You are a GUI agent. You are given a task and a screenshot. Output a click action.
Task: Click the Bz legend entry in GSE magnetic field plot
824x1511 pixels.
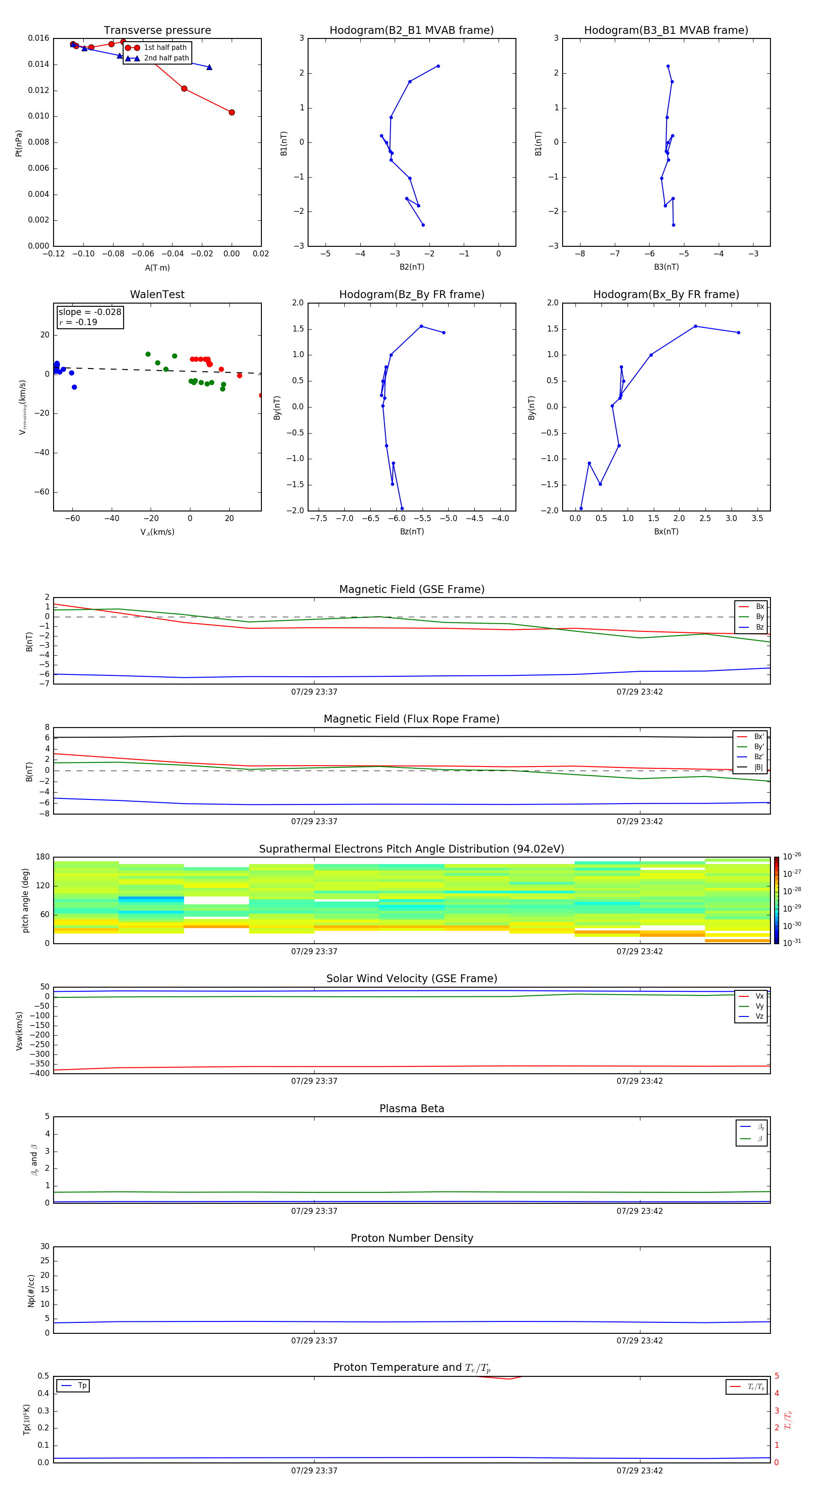pyautogui.click(x=751, y=627)
